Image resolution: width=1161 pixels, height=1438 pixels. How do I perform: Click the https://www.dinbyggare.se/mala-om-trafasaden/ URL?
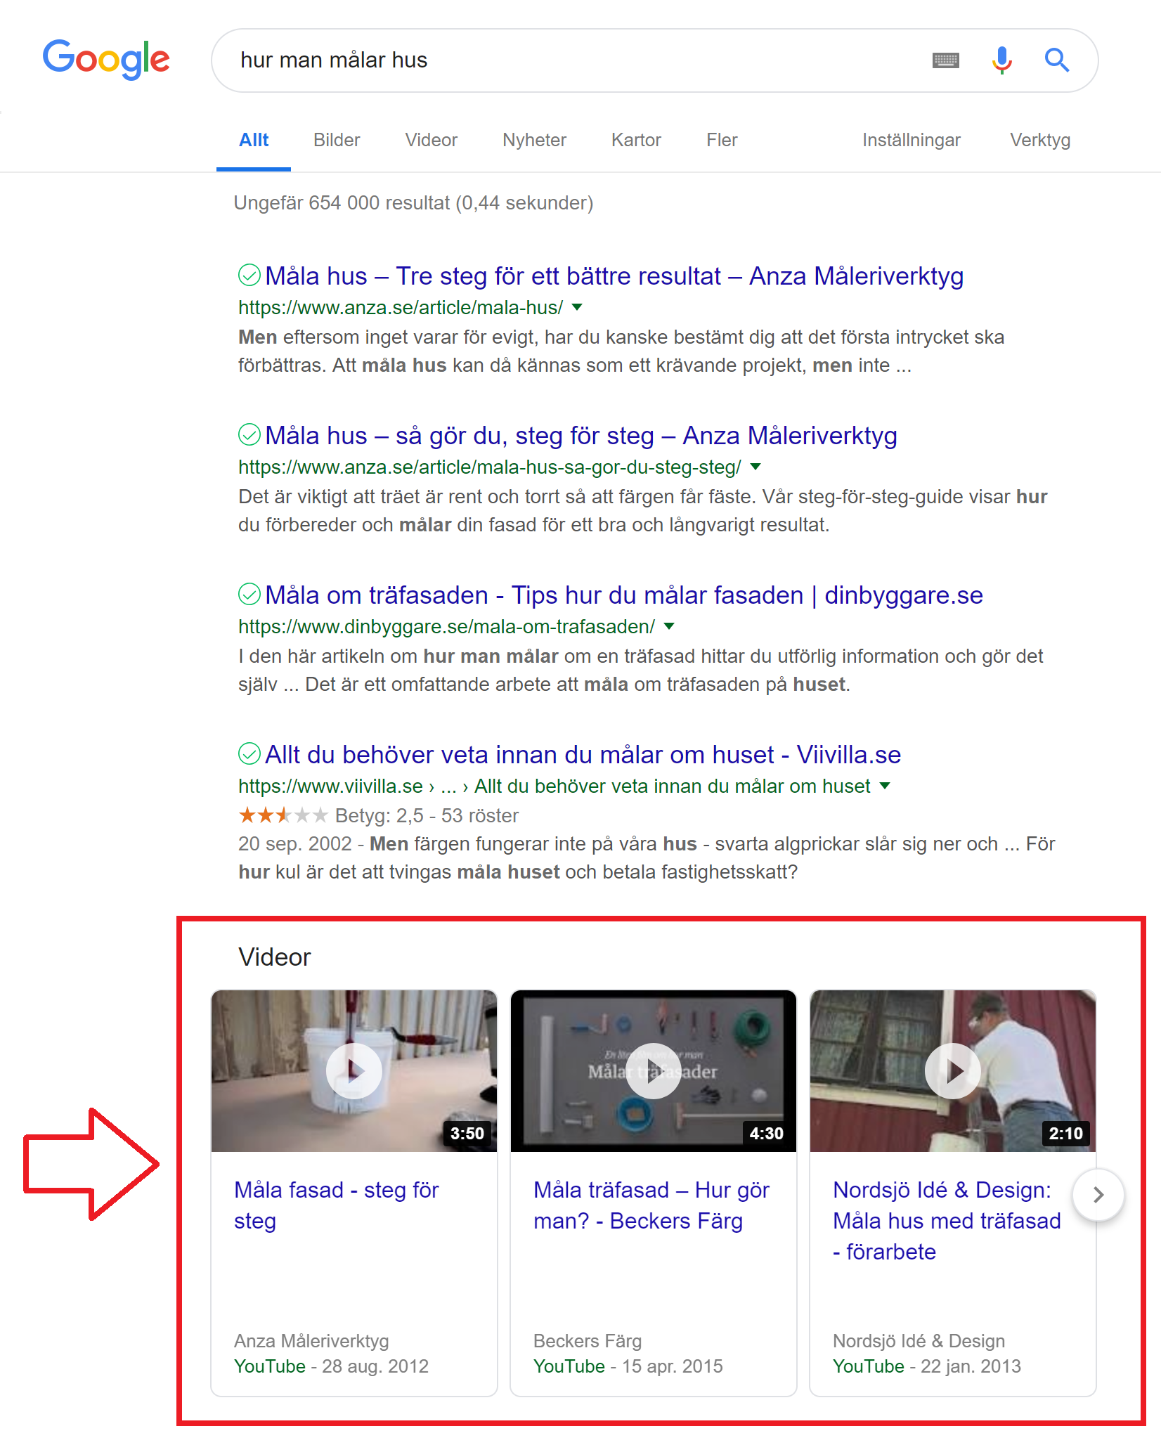[446, 626]
